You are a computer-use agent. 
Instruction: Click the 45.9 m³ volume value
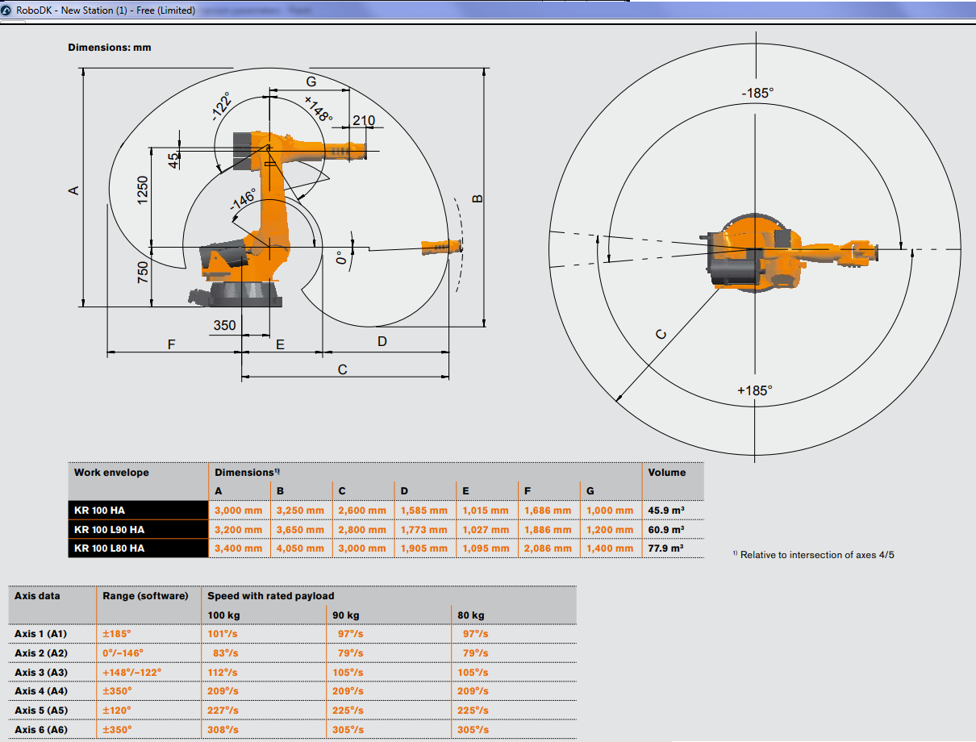[665, 511]
